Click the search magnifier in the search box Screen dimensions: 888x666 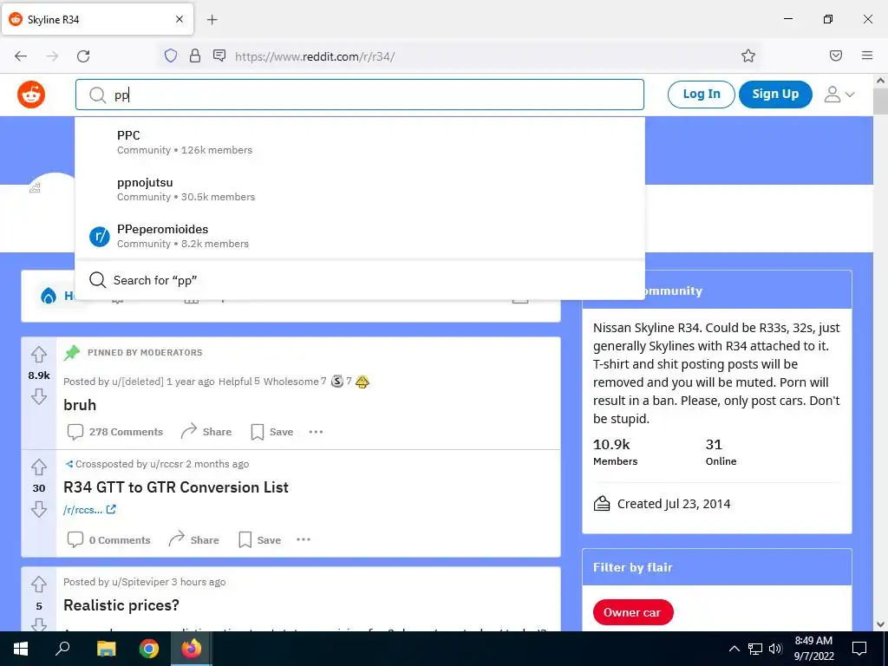[x=97, y=95]
